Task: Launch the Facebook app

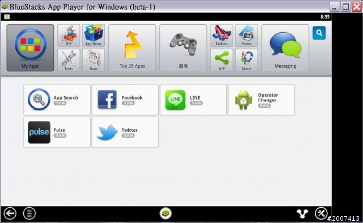Action: tap(125, 100)
